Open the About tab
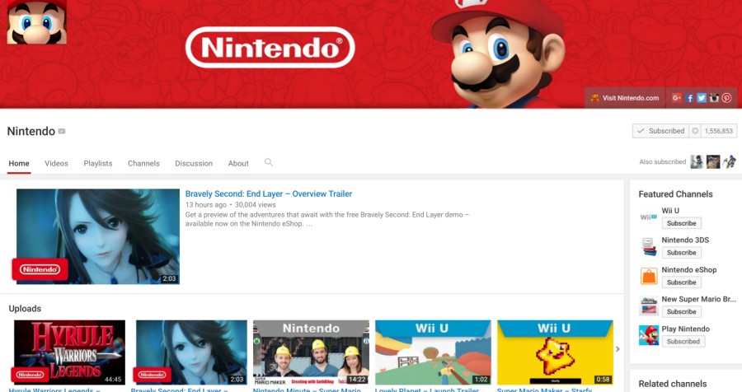This screenshot has width=742, height=392. pos(238,163)
